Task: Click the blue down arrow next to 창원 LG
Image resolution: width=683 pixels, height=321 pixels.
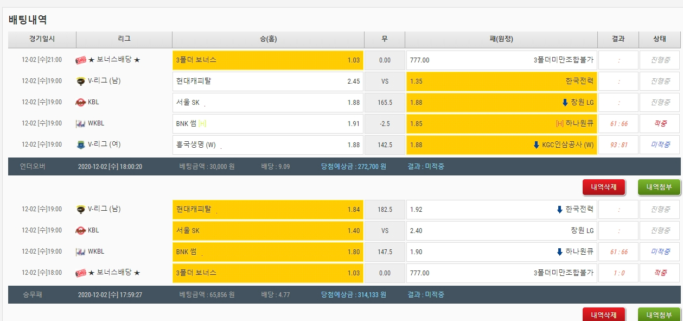Action: (565, 103)
